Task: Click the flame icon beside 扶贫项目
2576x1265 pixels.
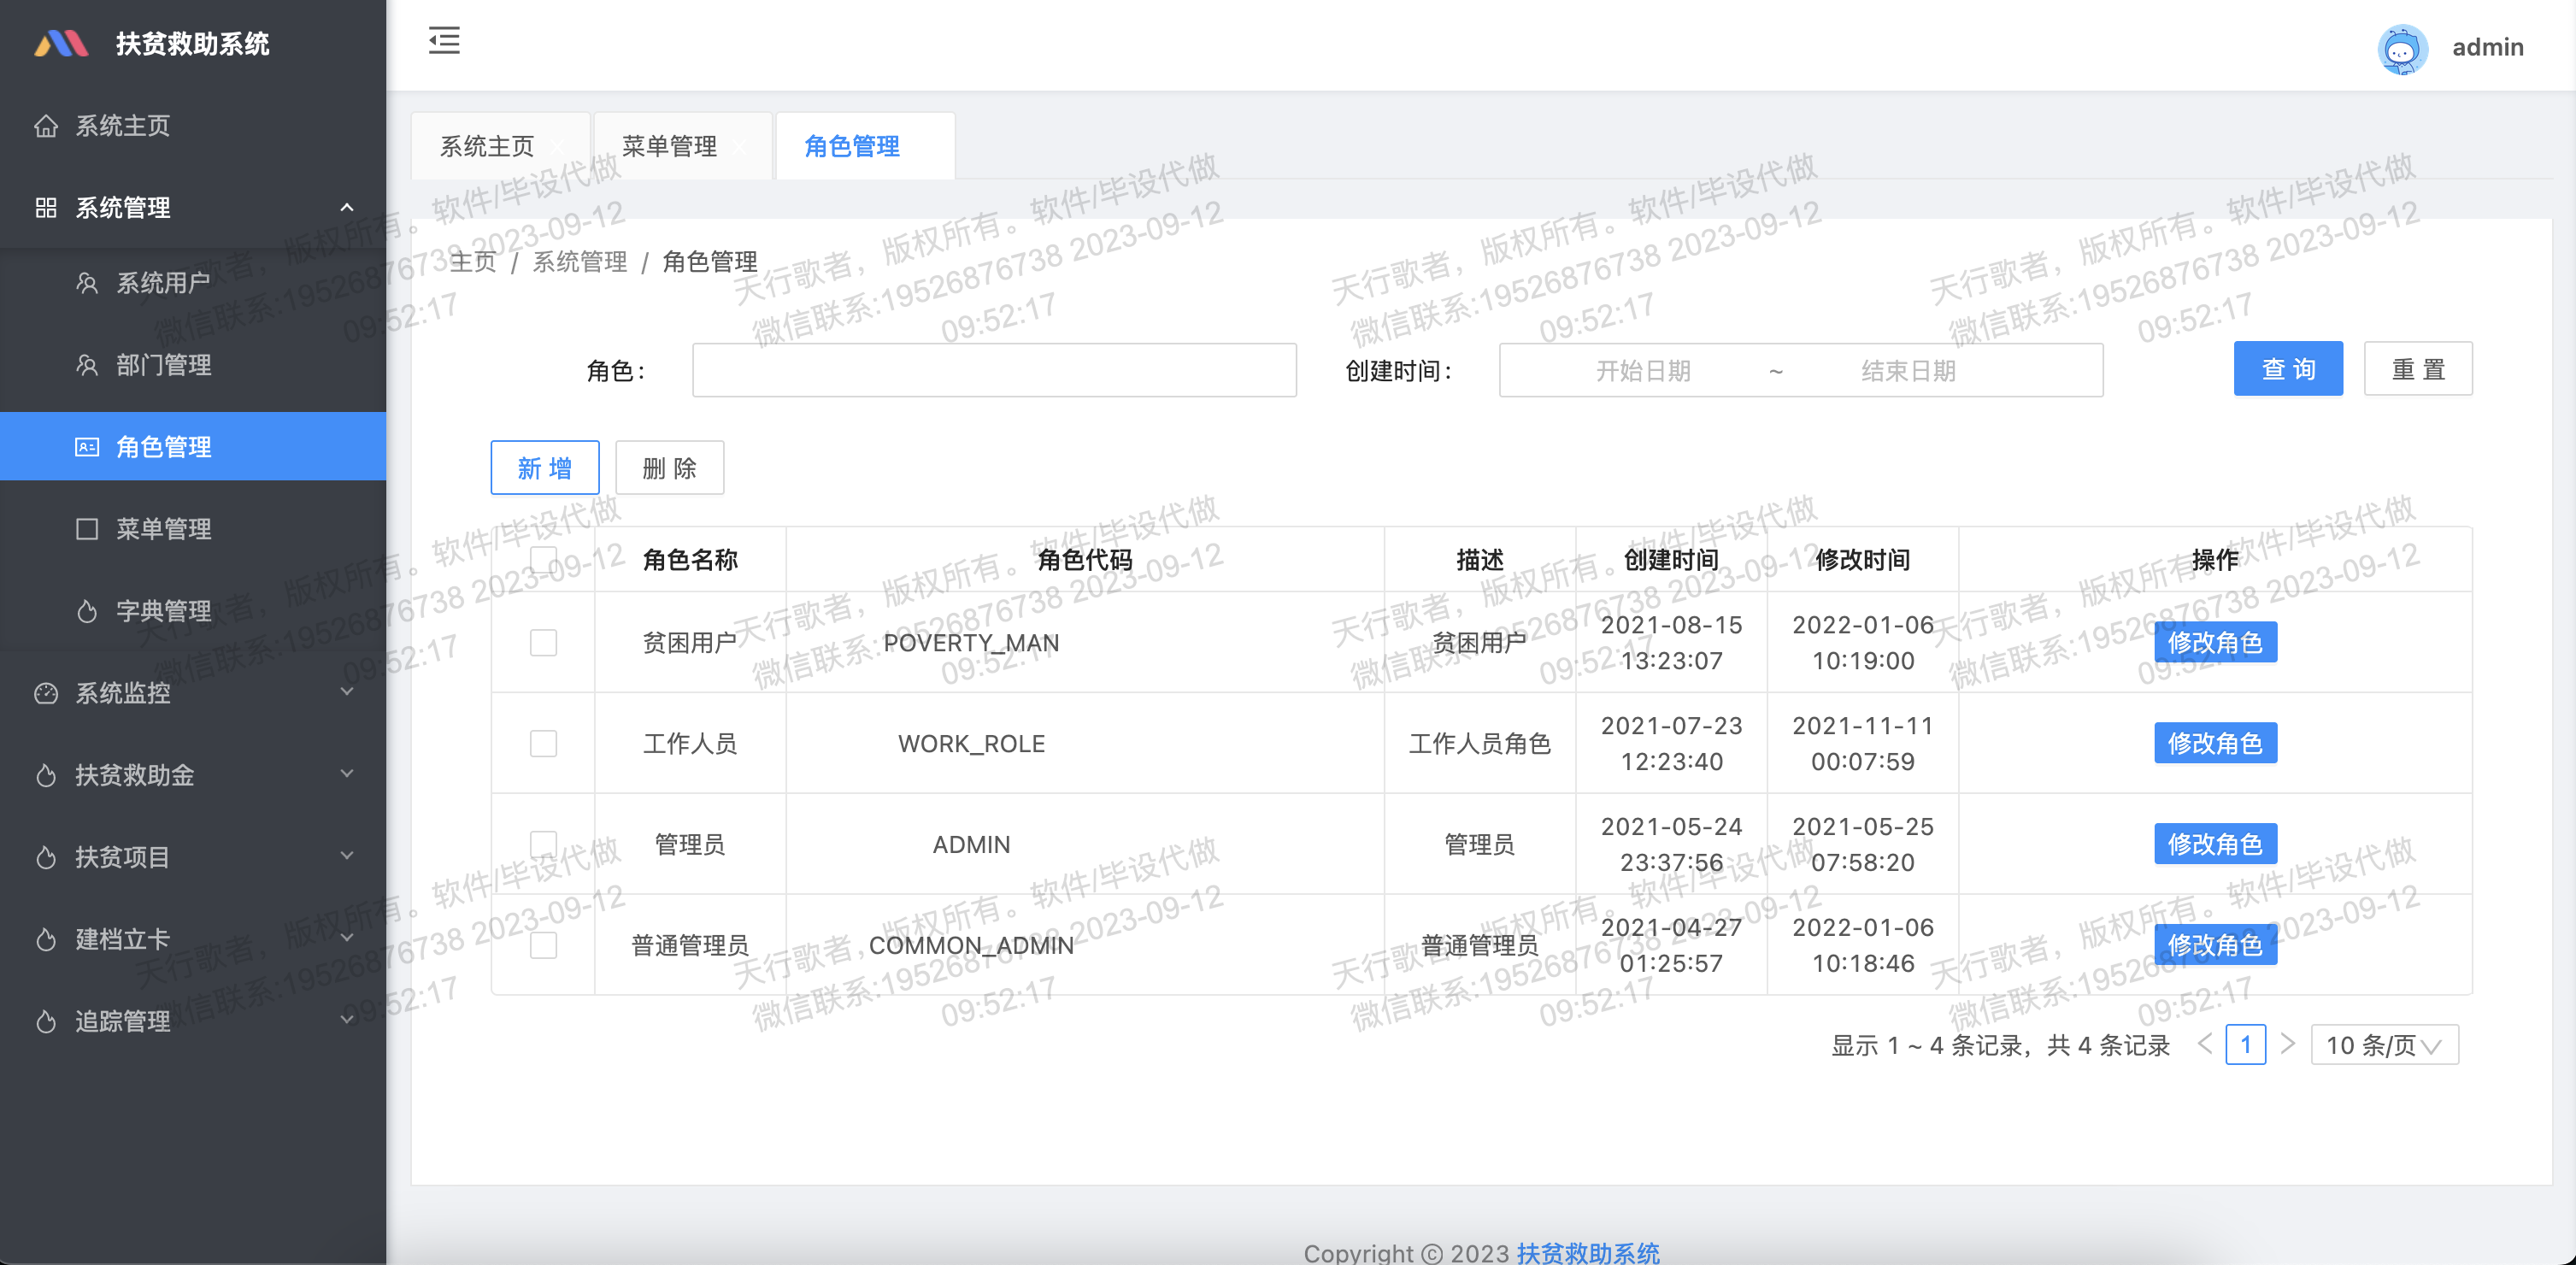Action: pyautogui.click(x=46, y=857)
